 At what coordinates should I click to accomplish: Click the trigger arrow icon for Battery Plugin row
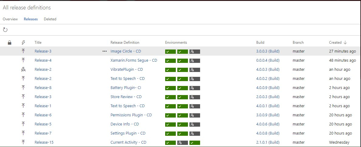[23, 87]
